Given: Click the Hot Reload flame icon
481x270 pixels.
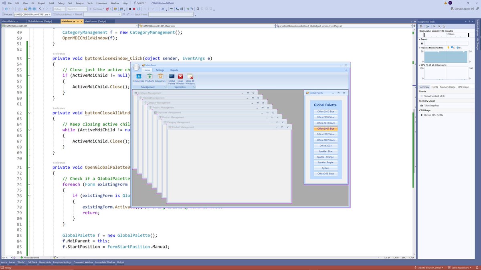Looking at the screenshot, I should coord(107,9).
